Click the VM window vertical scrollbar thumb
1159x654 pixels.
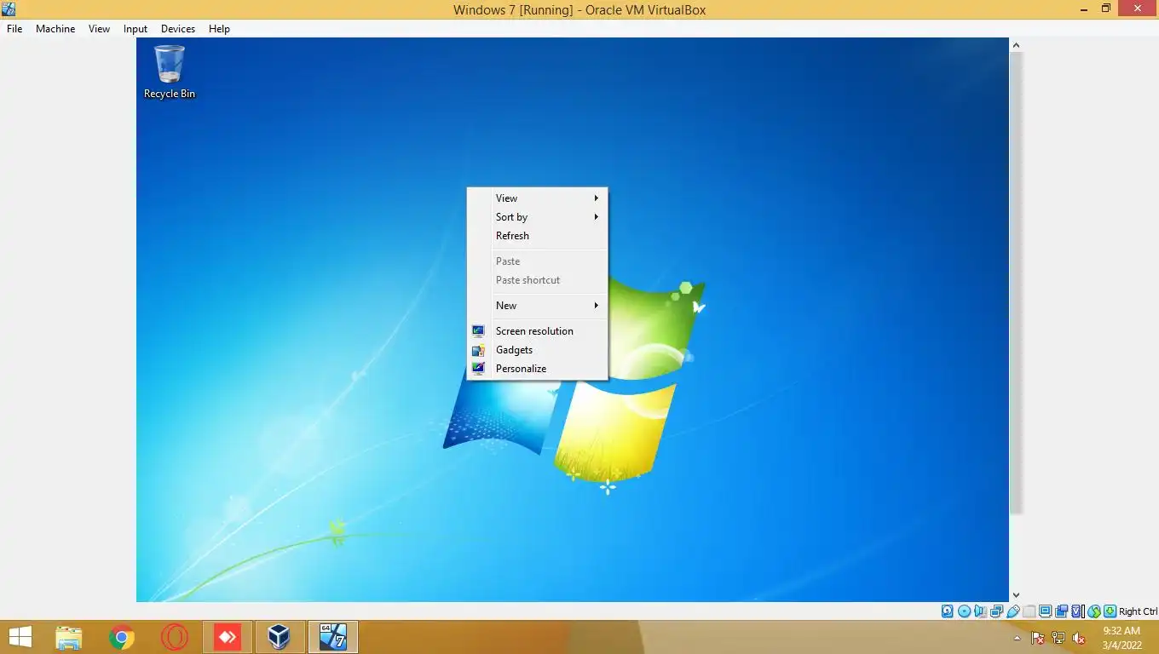tap(1016, 281)
